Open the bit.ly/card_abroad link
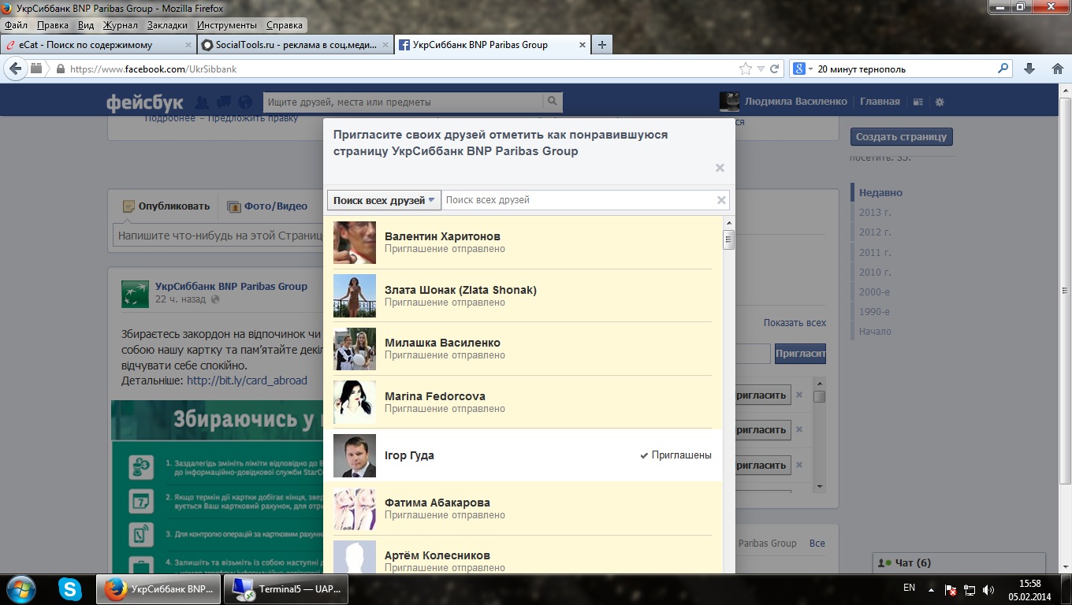1072x605 pixels. coord(247,380)
